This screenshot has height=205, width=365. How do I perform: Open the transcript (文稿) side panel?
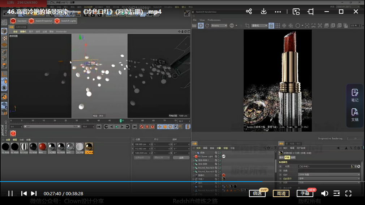click(x=355, y=115)
